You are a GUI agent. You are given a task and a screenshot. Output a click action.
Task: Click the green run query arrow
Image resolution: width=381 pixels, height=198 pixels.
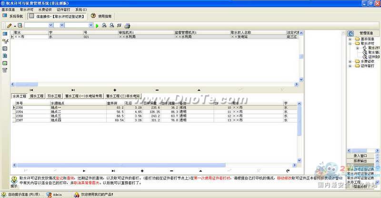pyautogui.click(x=97, y=26)
